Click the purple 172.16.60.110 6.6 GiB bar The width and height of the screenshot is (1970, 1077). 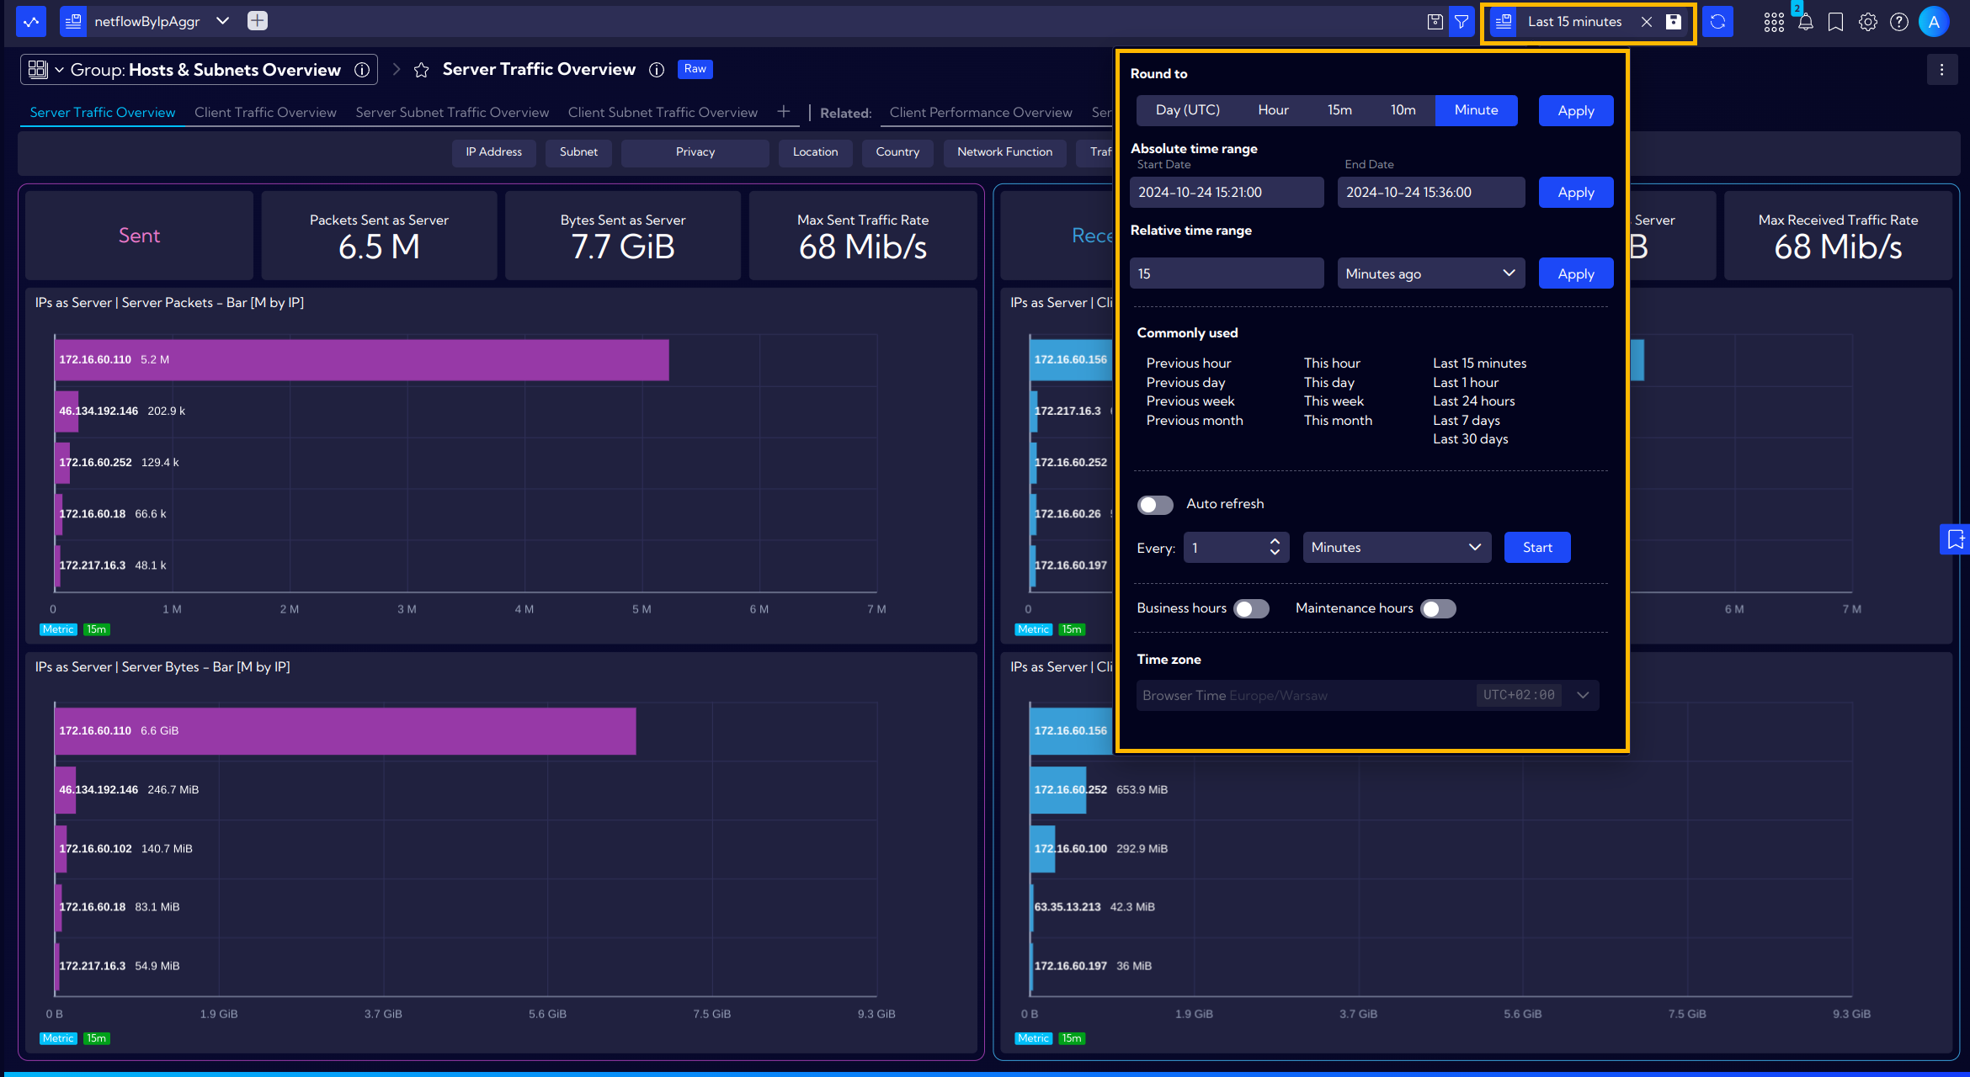click(x=346, y=731)
